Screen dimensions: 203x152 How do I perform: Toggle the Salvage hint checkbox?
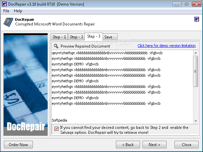tap(56, 129)
